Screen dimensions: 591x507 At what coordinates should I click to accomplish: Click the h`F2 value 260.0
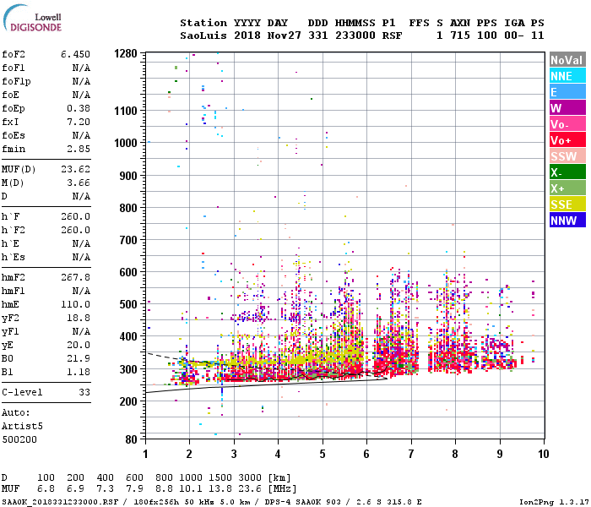click(x=76, y=230)
